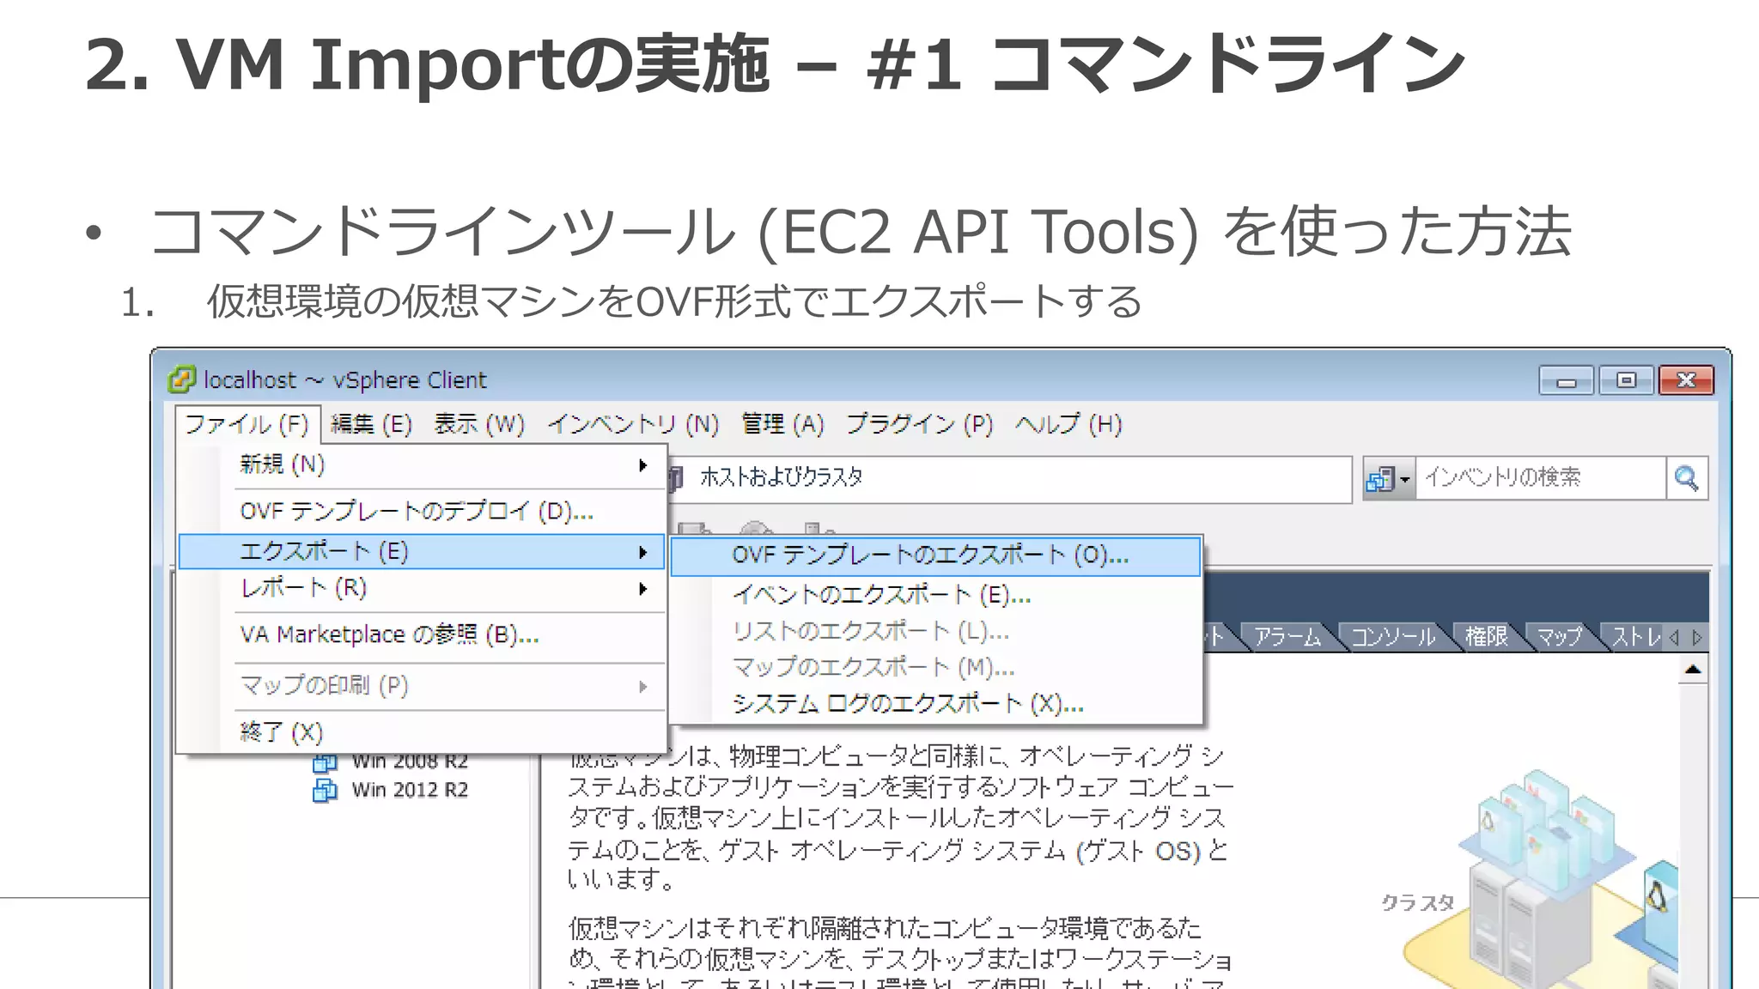1759x989 pixels.
Task: Switch to the 権限 tab
Action: (x=1486, y=637)
